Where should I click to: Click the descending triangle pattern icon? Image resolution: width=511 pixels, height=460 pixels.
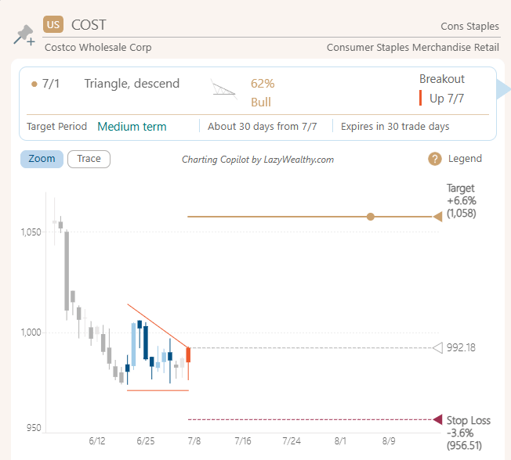[225, 90]
